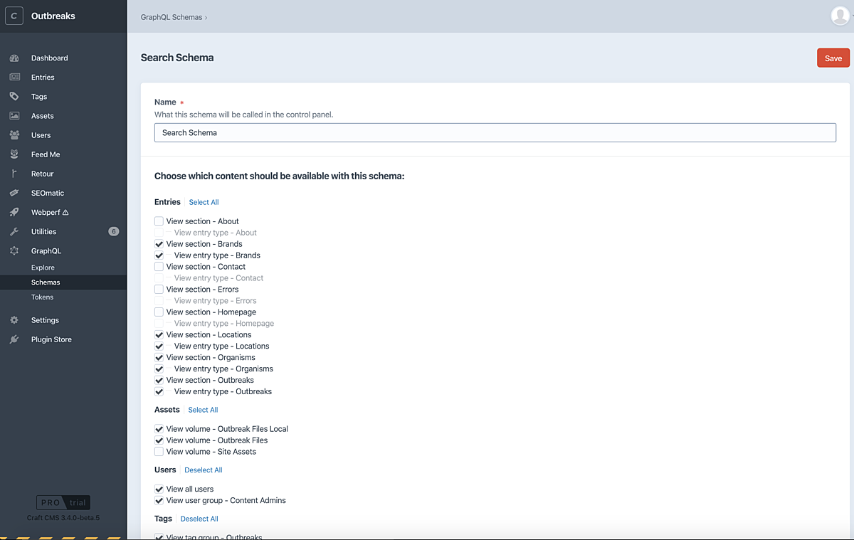This screenshot has height=540, width=854.
Task: Uncheck View entry type - Outbreaks
Action: pyautogui.click(x=159, y=392)
